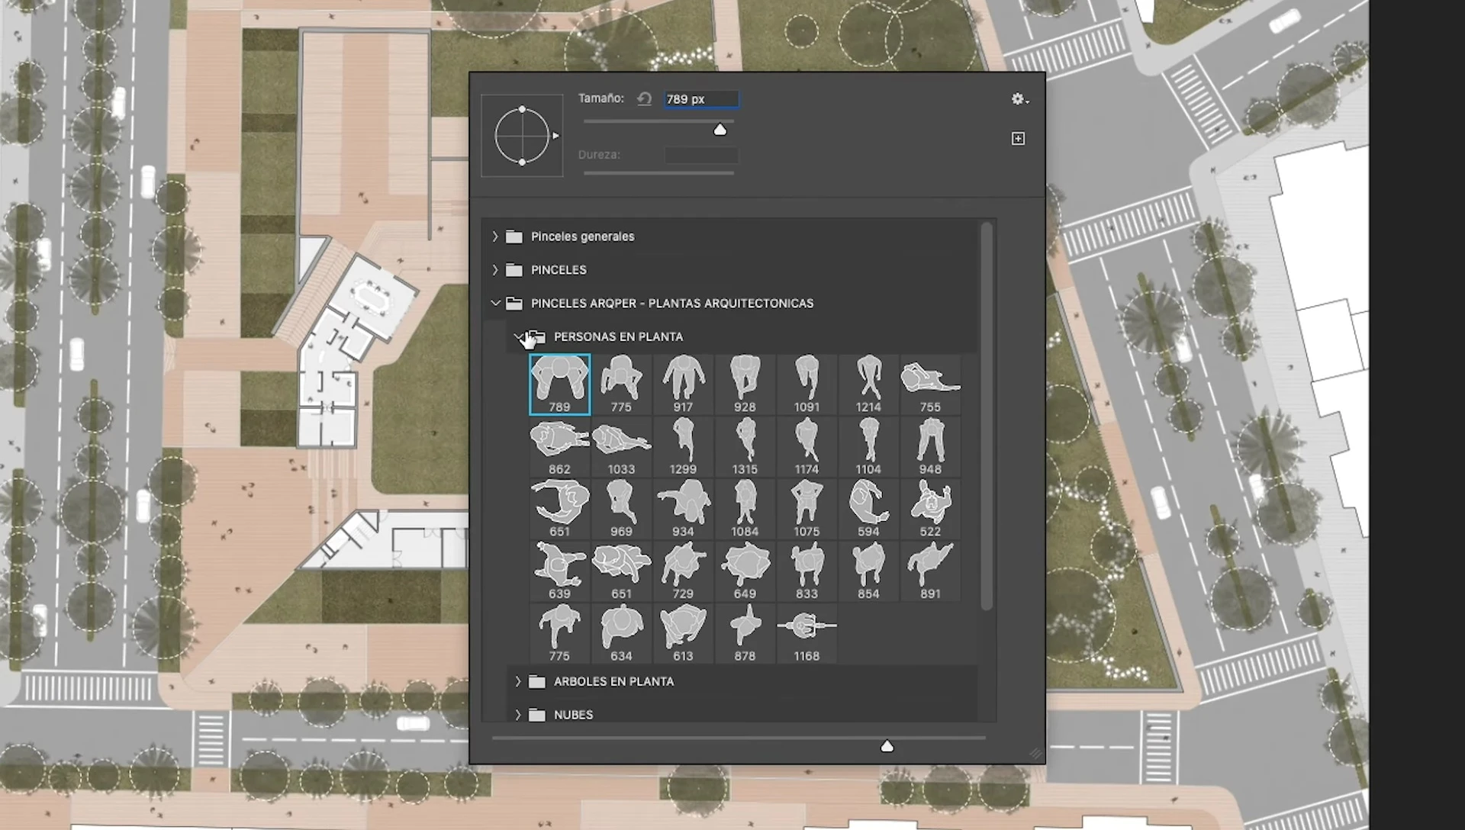Select the person brush labeled 862
The height and width of the screenshot is (830, 1465).
559,447
